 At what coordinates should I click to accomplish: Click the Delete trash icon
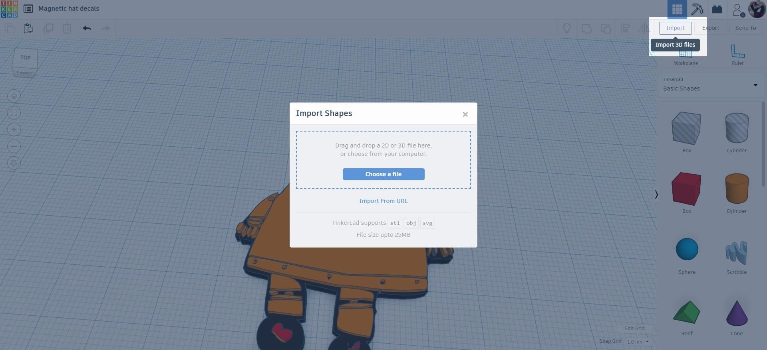[67, 28]
